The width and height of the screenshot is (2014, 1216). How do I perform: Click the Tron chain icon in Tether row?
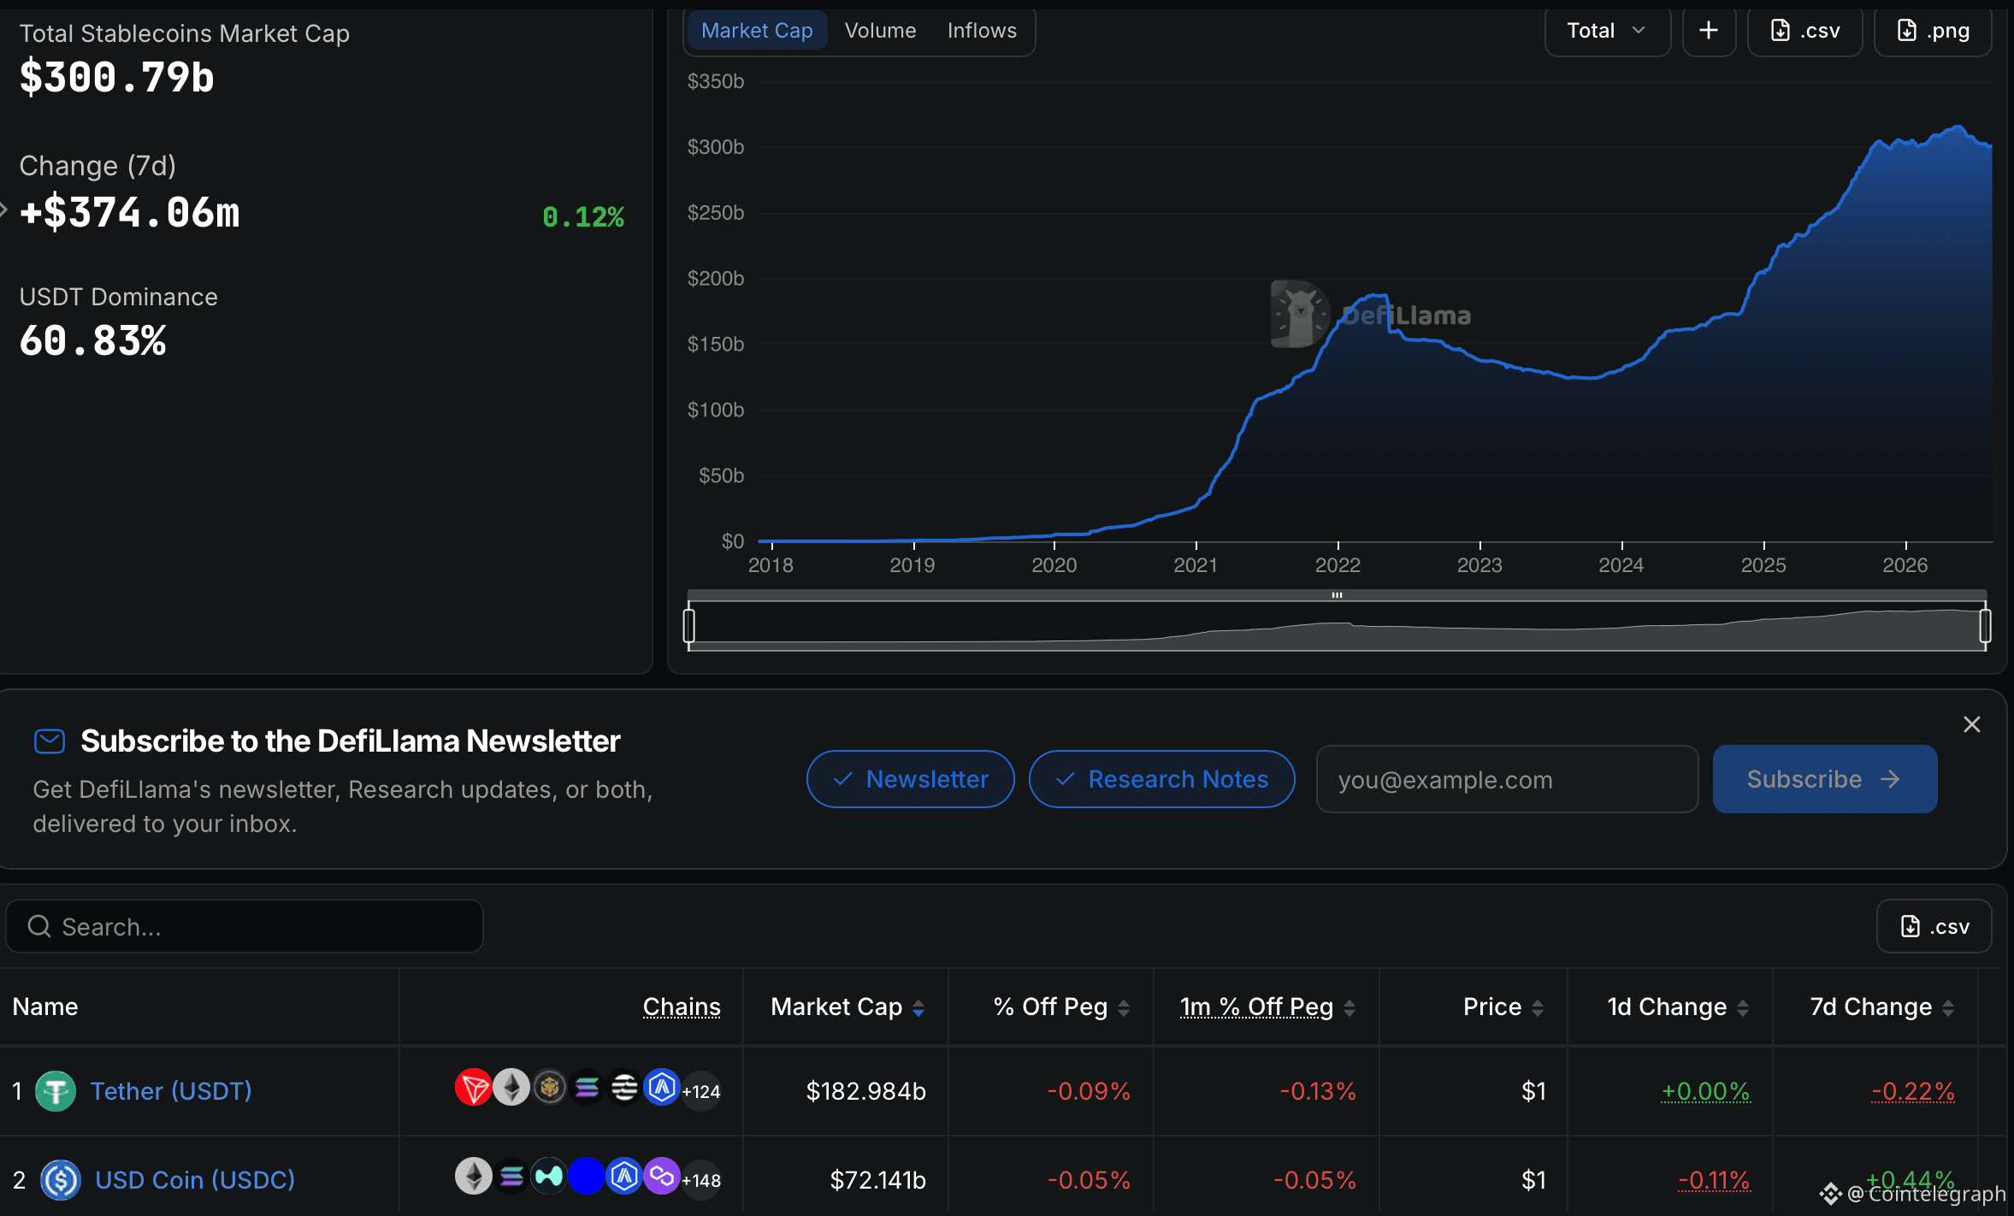coord(474,1088)
